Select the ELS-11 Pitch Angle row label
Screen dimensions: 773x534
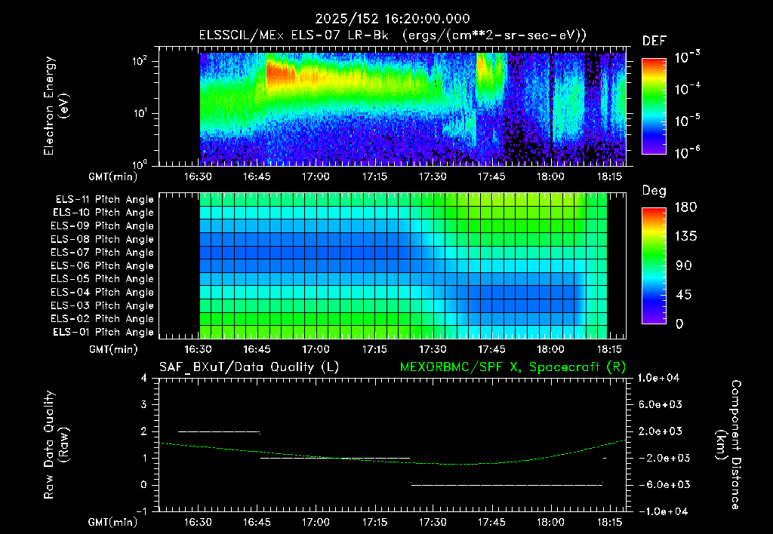(104, 200)
